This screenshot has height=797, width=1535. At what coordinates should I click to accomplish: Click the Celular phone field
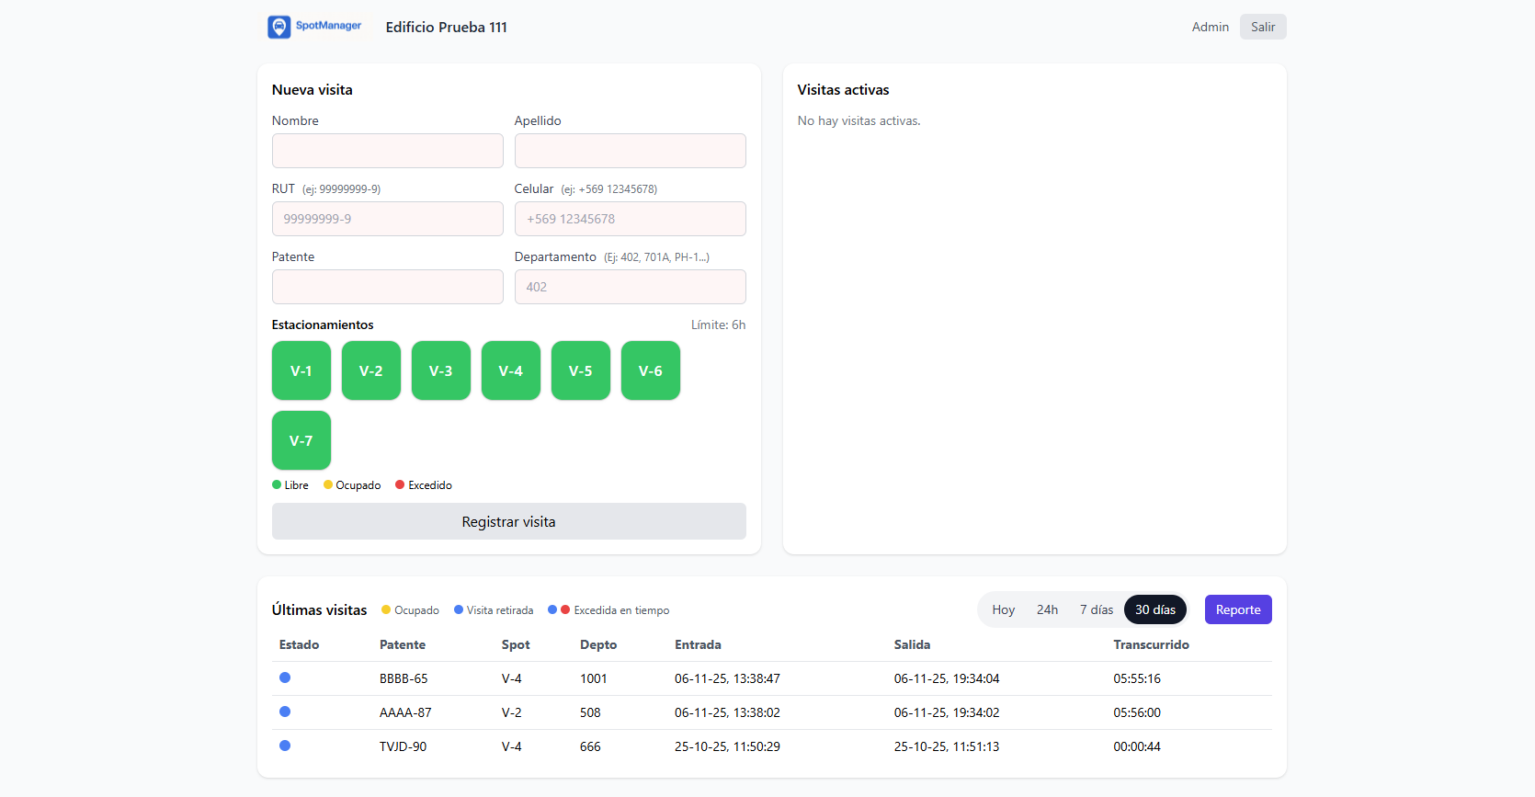(630, 219)
